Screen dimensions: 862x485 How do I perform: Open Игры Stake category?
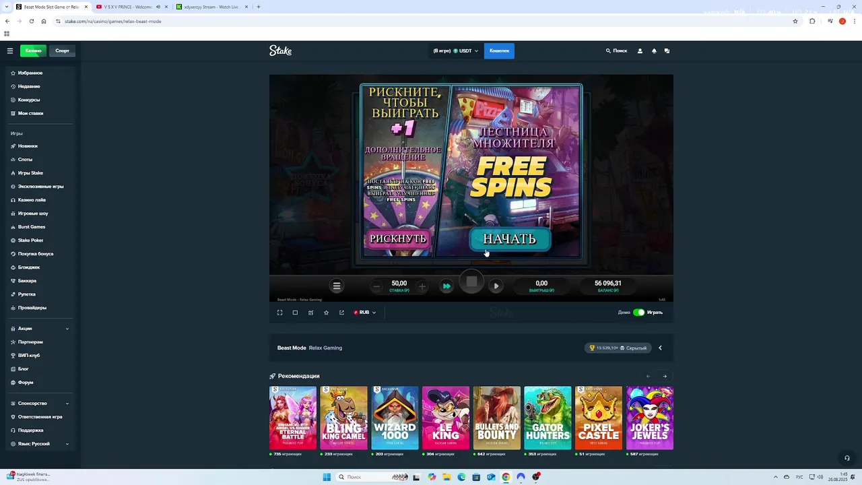[40, 173]
